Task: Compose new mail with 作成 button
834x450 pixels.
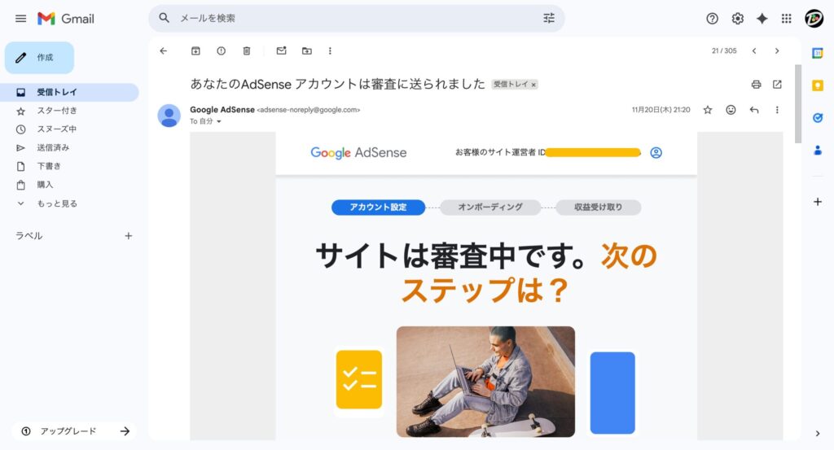Action: pos(39,58)
